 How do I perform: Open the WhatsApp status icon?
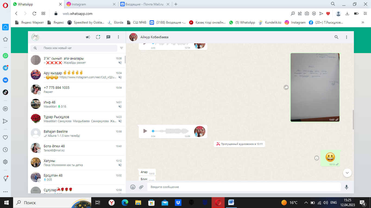click(x=98, y=37)
